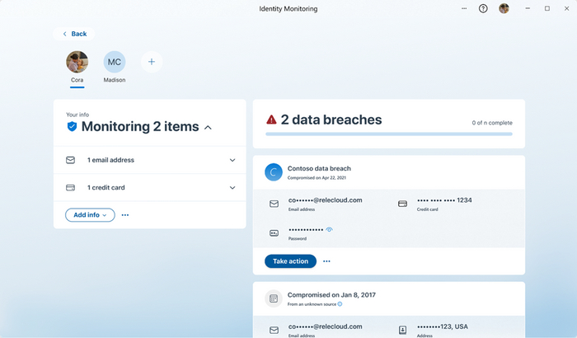The height and width of the screenshot is (338, 577).
Task: Click 'Compromised on Jan 8, 2017' heading
Action: (x=331, y=295)
